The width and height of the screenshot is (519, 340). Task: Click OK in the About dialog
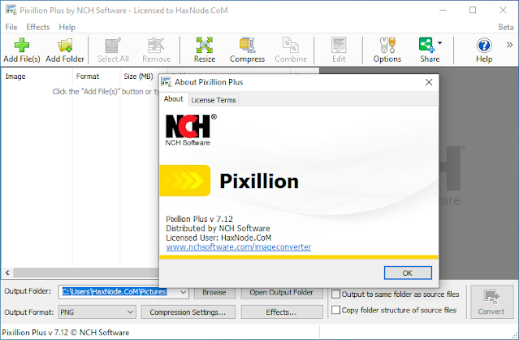(x=408, y=273)
